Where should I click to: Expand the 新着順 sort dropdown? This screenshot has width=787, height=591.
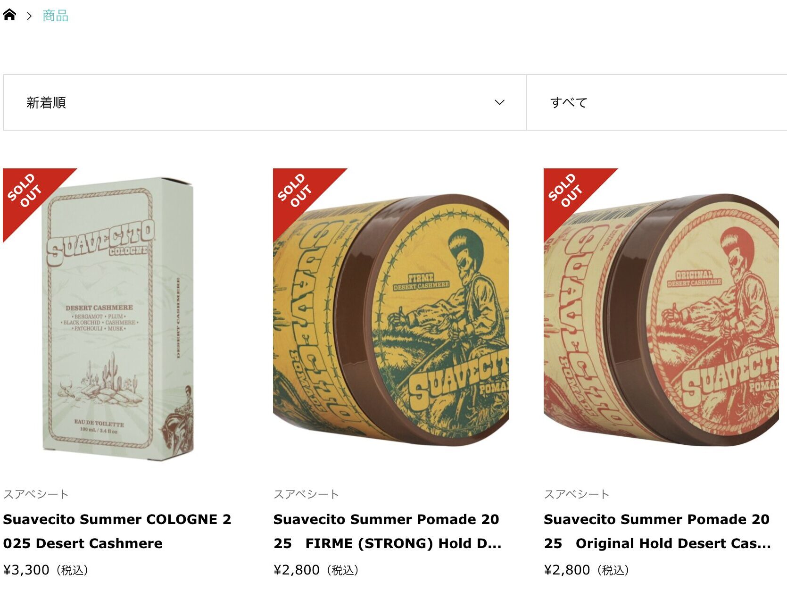point(265,102)
